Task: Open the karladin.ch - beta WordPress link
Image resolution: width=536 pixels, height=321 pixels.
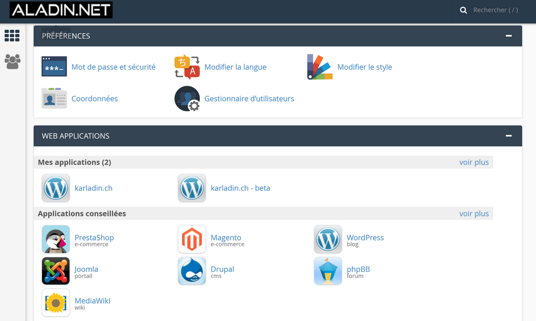Action: click(240, 188)
